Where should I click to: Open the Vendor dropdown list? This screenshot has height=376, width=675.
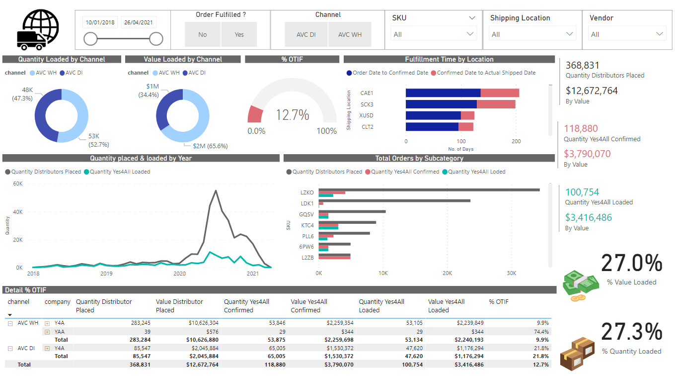click(x=627, y=34)
